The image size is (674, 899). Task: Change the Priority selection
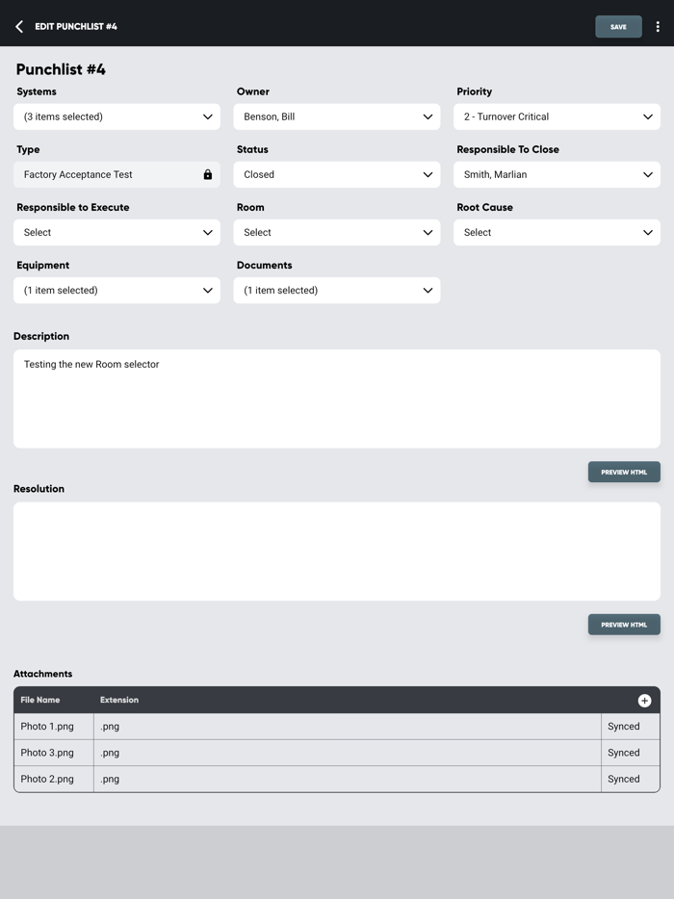click(x=557, y=117)
